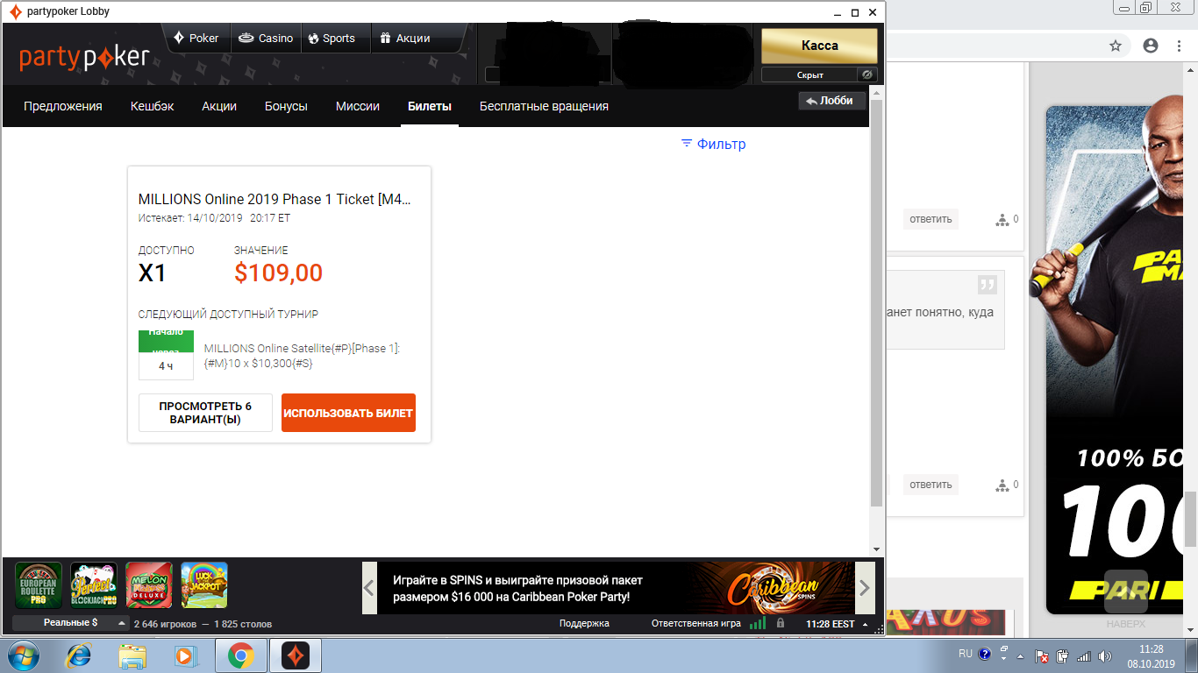1198x673 pixels.
Task: Select the Кешбэк menu item
Action: point(153,106)
